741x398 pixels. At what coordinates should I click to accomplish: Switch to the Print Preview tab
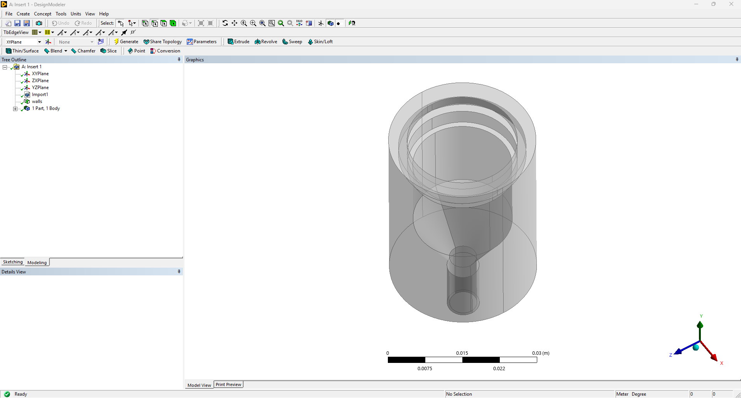click(x=228, y=385)
